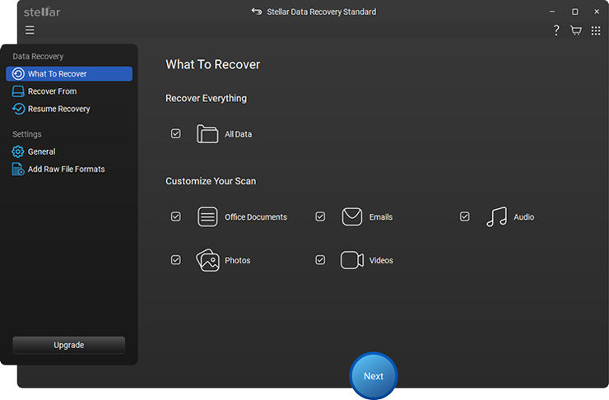Image resolution: width=609 pixels, height=400 pixels.
Task: Select What To Recover in sidebar
Action: pos(69,74)
